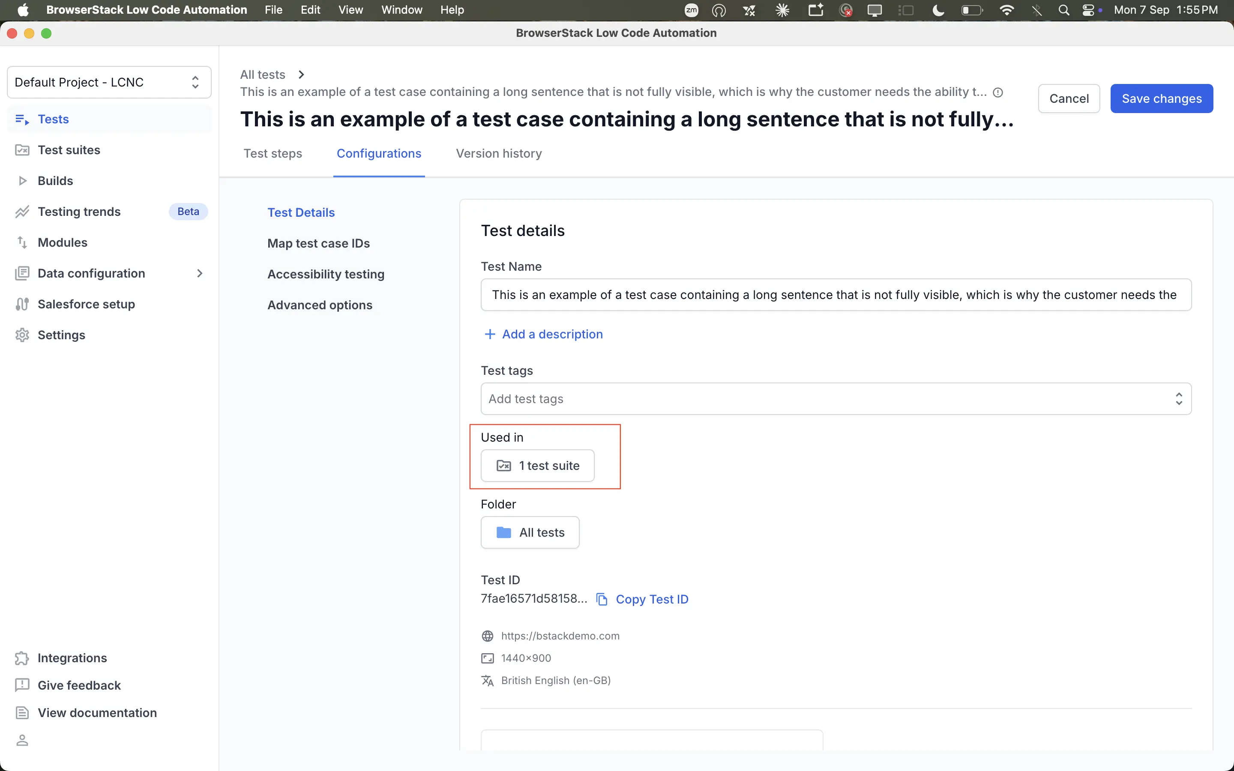Click the Save changes button
Viewport: 1234px width, 771px height.
[1162, 99]
